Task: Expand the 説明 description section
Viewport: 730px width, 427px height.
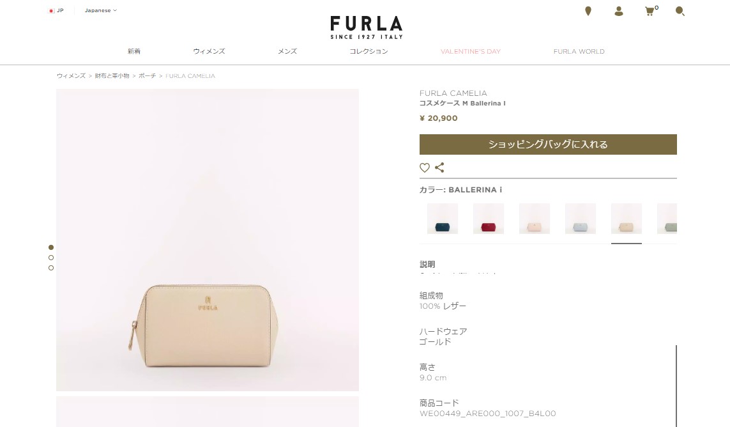Action: [427, 264]
